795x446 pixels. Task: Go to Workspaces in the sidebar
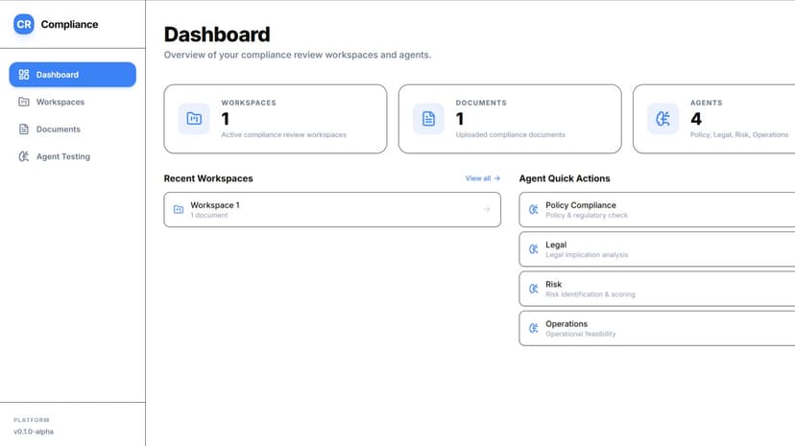(73, 102)
